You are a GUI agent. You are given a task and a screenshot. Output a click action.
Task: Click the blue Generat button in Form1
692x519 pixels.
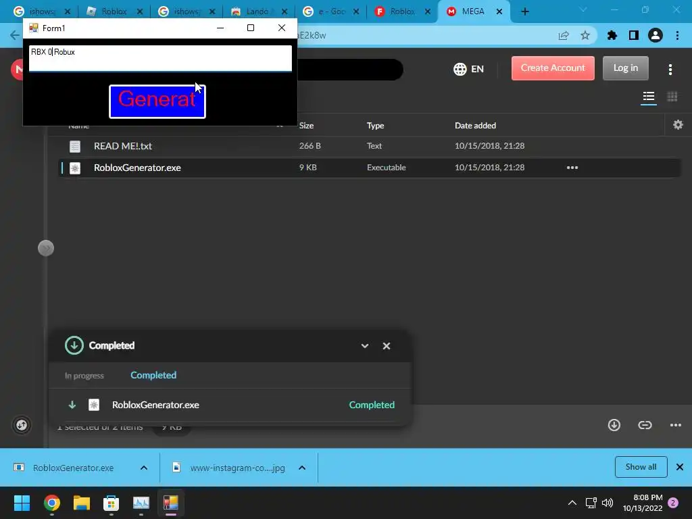pyautogui.click(x=157, y=101)
